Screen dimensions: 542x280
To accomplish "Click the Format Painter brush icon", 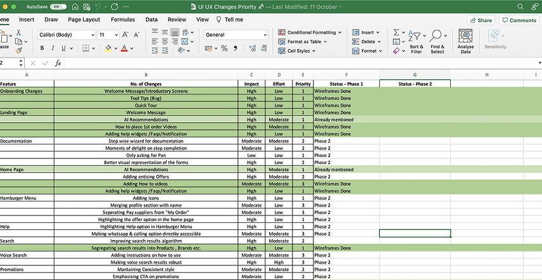I will coord(19,50).
